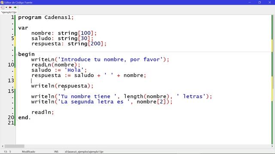Click the 'begin' keyword
275x154 pixels.
click(26, 54)
